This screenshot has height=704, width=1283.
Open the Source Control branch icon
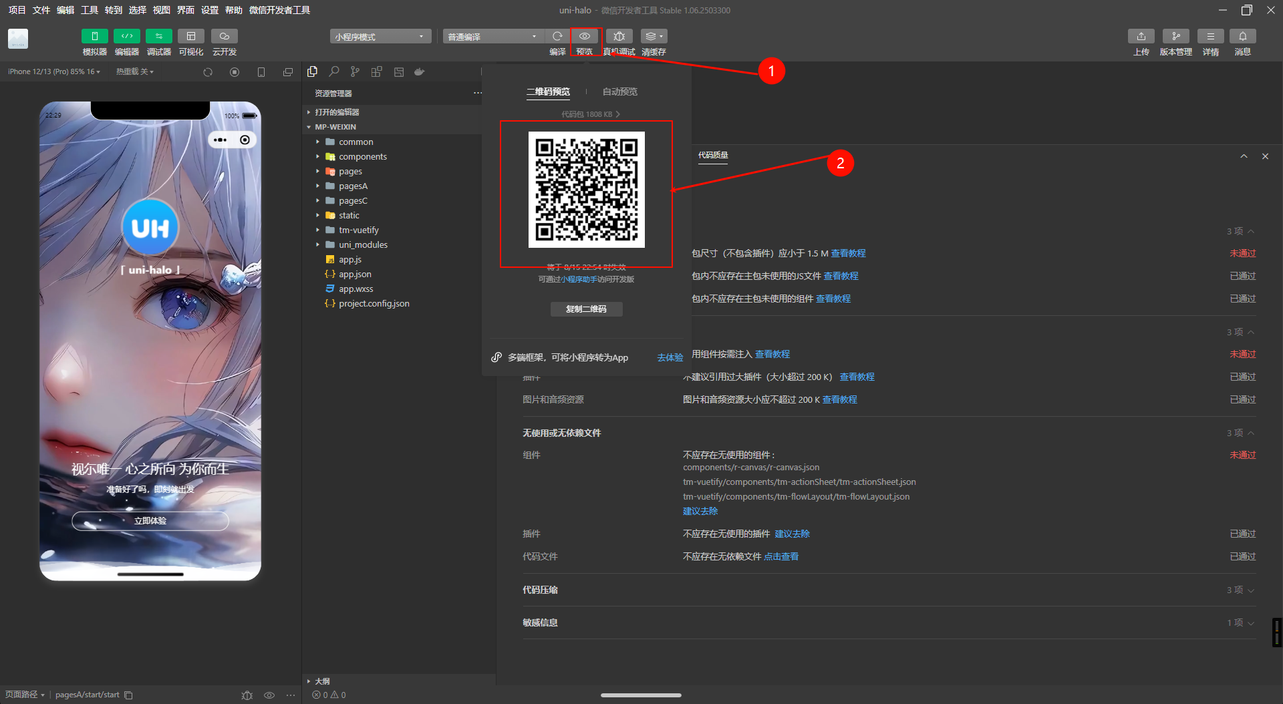355,71
